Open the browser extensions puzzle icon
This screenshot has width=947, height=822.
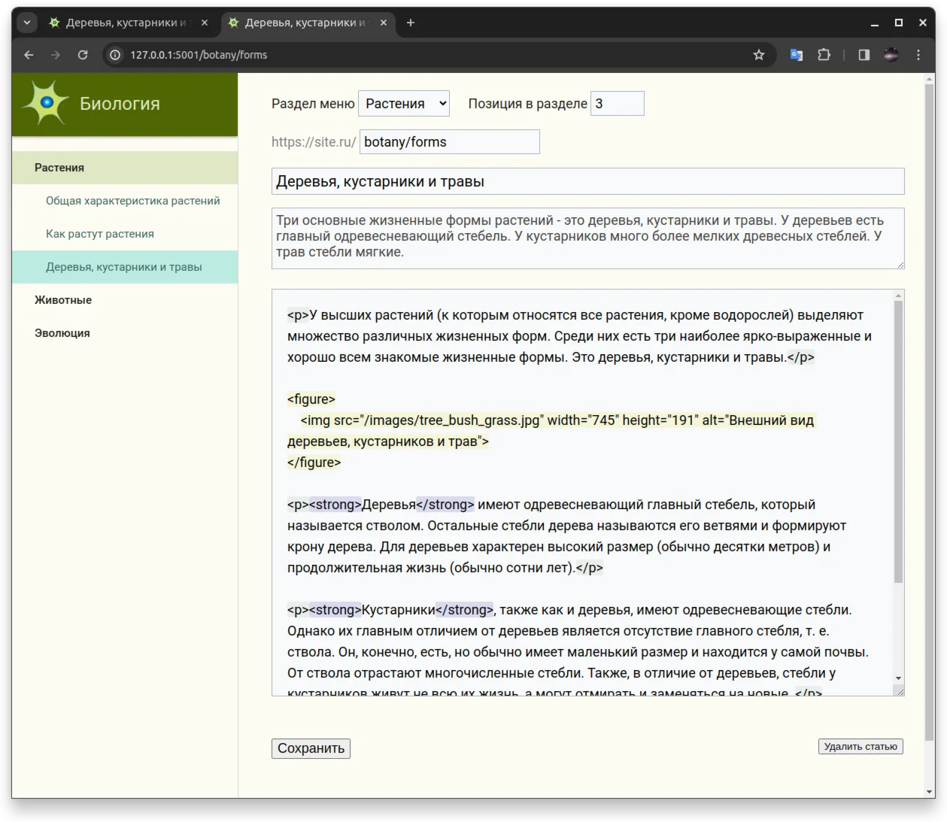(824, 55)
